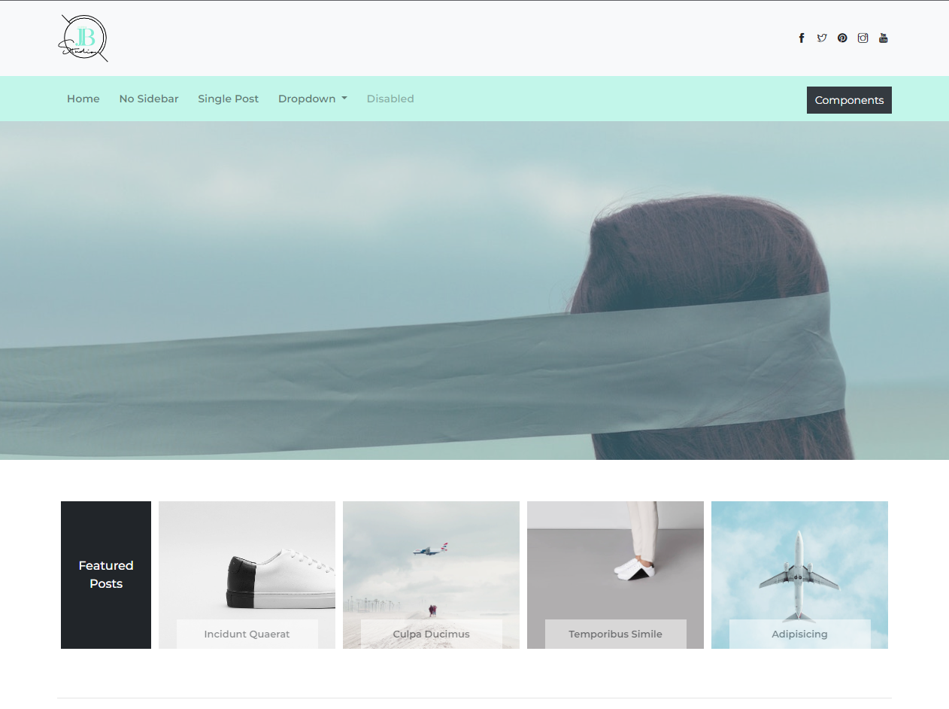Select the Featured Posts dark tile
Screen dimensions: 949x709
[x=106, y=574]
